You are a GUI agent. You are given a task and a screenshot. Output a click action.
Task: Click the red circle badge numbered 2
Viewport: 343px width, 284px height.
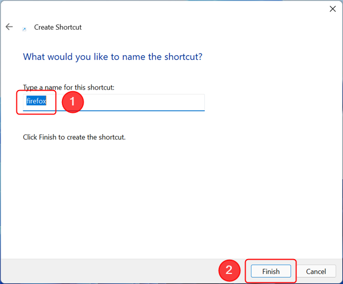point(229,270)
